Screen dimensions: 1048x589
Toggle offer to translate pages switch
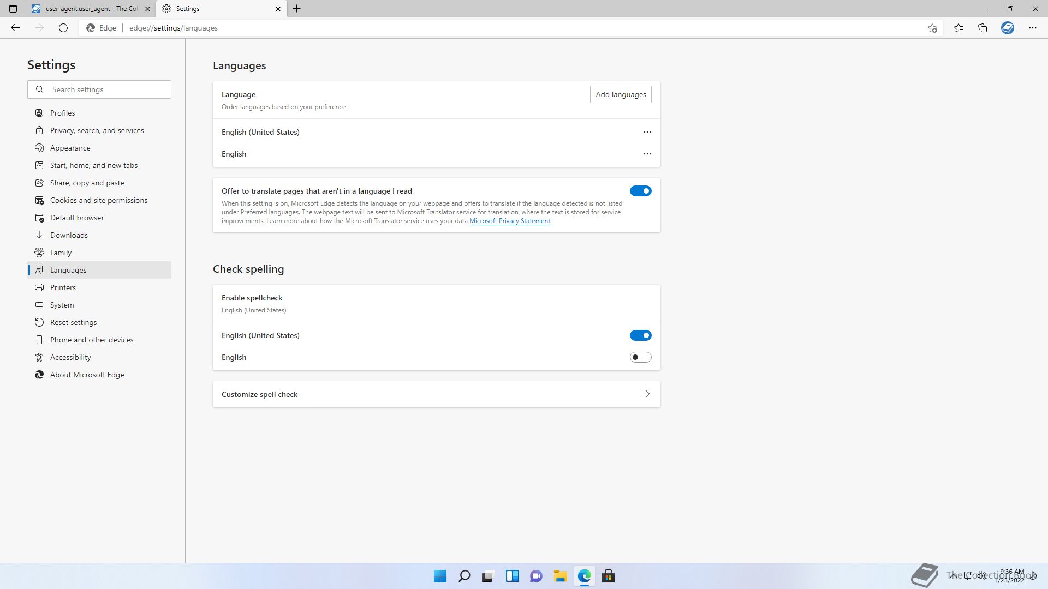tap(641, 191)
